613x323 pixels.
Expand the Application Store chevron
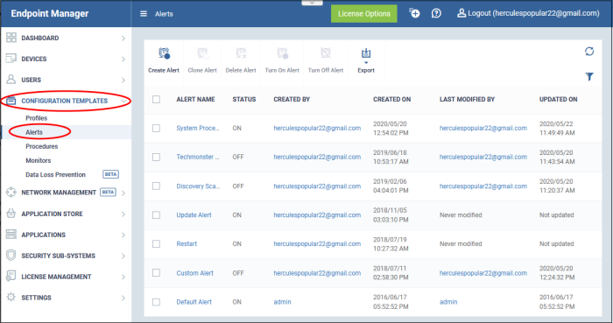coord(123,214)
